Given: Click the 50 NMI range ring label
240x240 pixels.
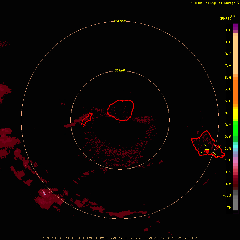Looking at the screenshot, I should click(x=120, y=70).
